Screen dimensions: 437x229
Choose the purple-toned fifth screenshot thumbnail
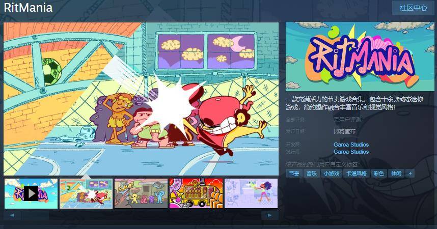click(x=251, y=193)
